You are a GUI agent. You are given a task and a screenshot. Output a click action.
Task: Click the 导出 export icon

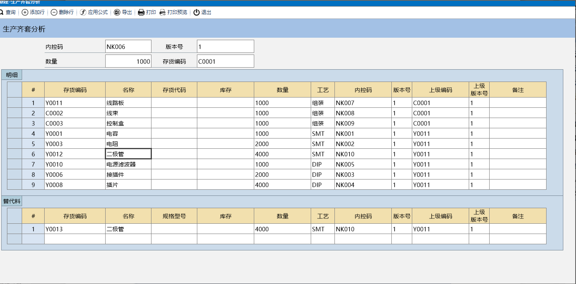coord(117,12)
